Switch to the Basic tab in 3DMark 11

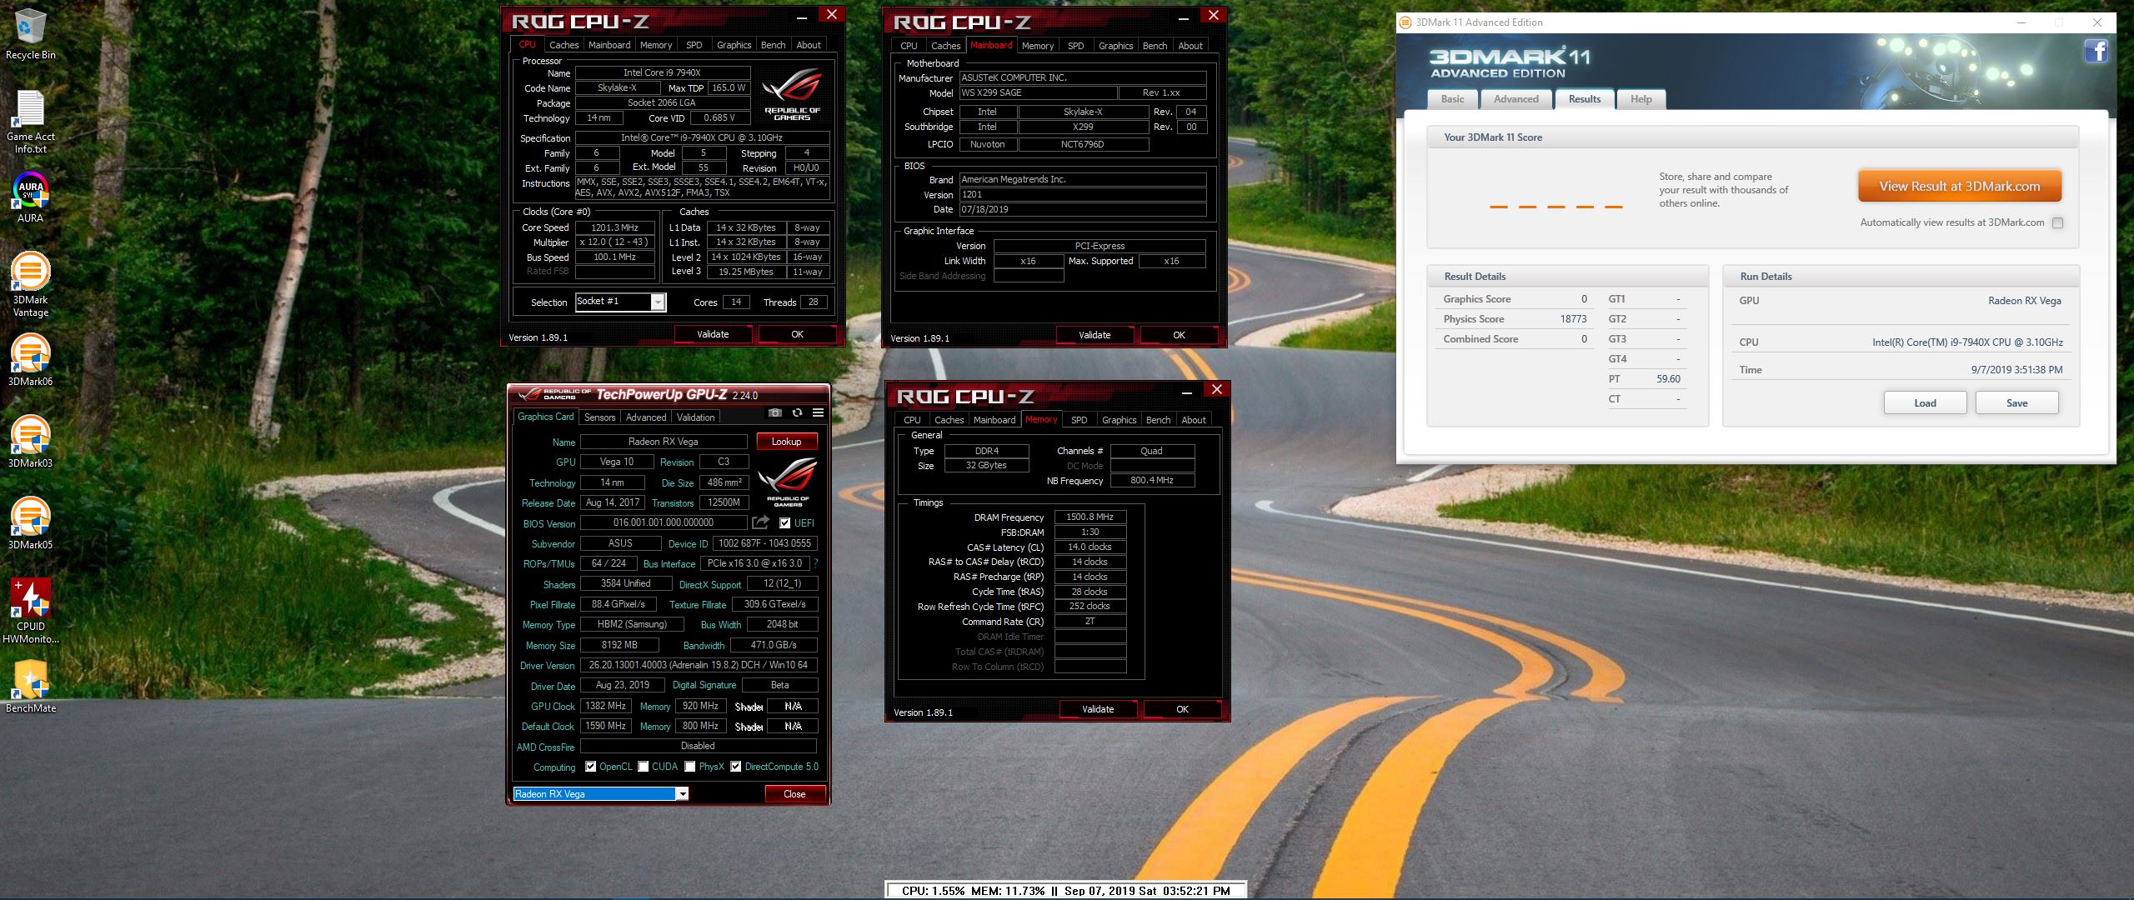coord(1452,99)
